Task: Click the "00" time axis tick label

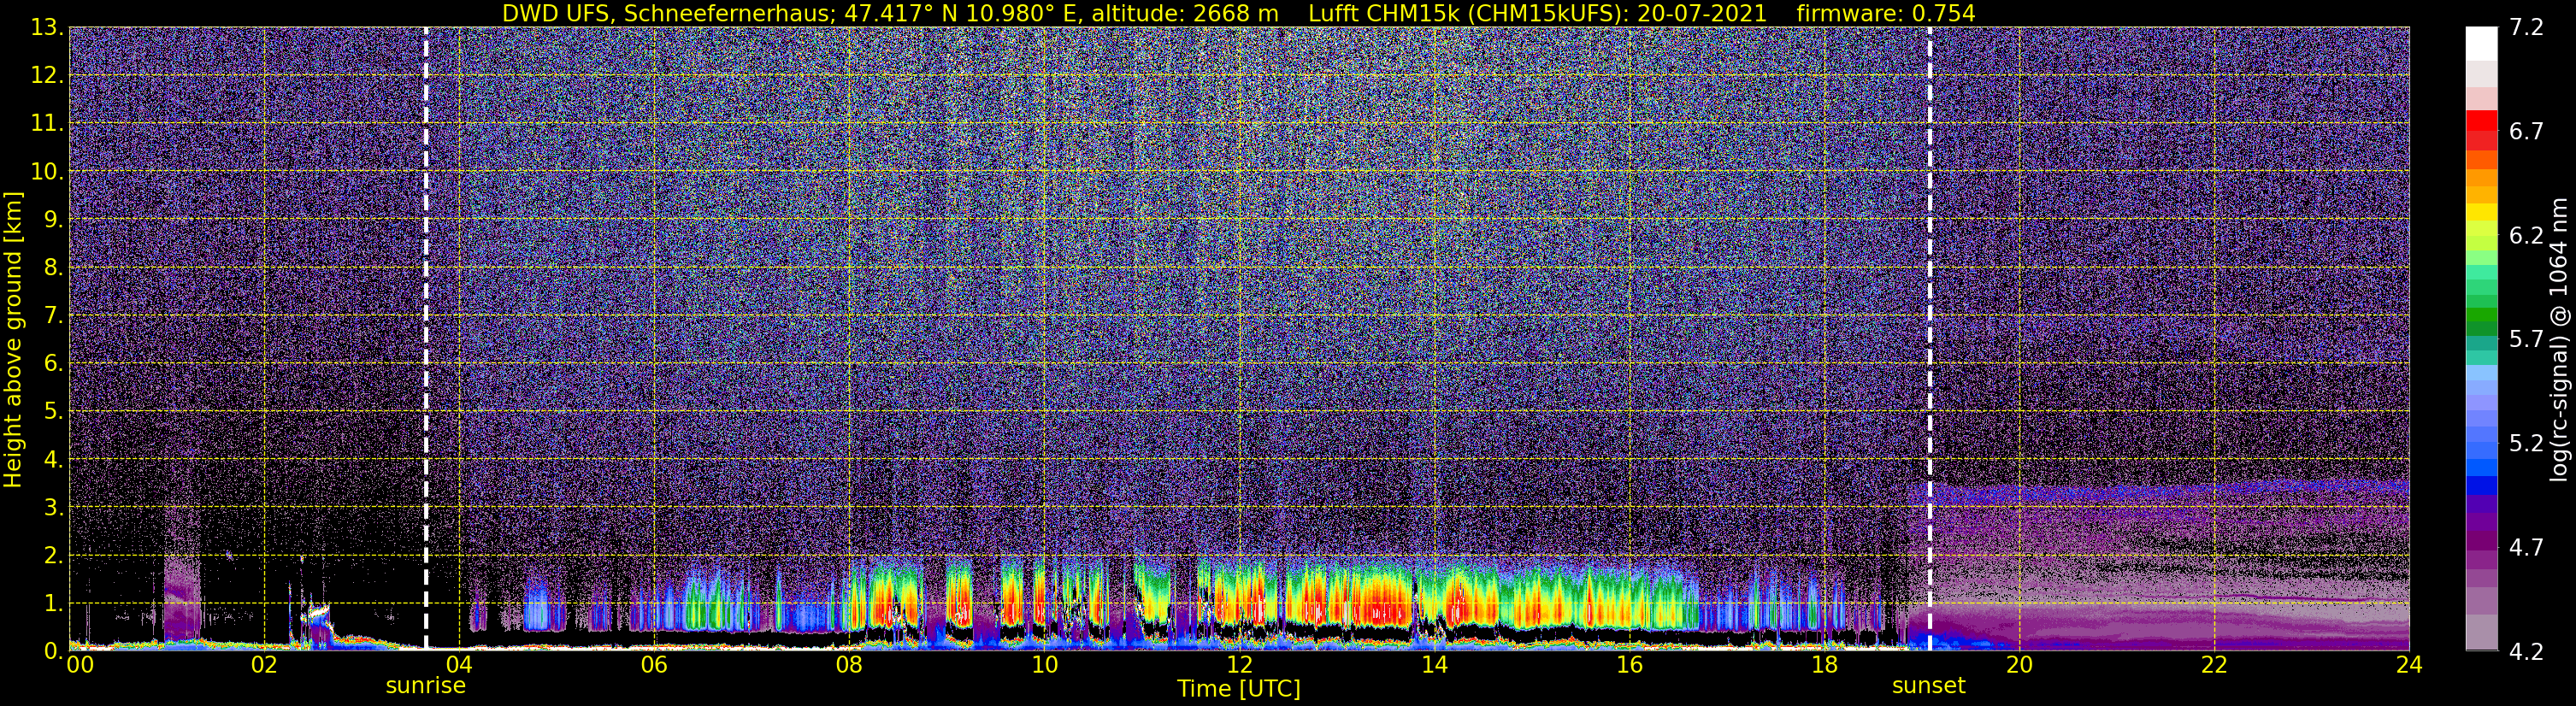Action: point(79,664)
